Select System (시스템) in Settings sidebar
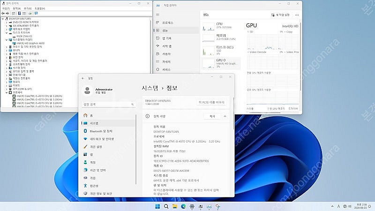This screenshot has width=375, height=211. coord(109,123)
